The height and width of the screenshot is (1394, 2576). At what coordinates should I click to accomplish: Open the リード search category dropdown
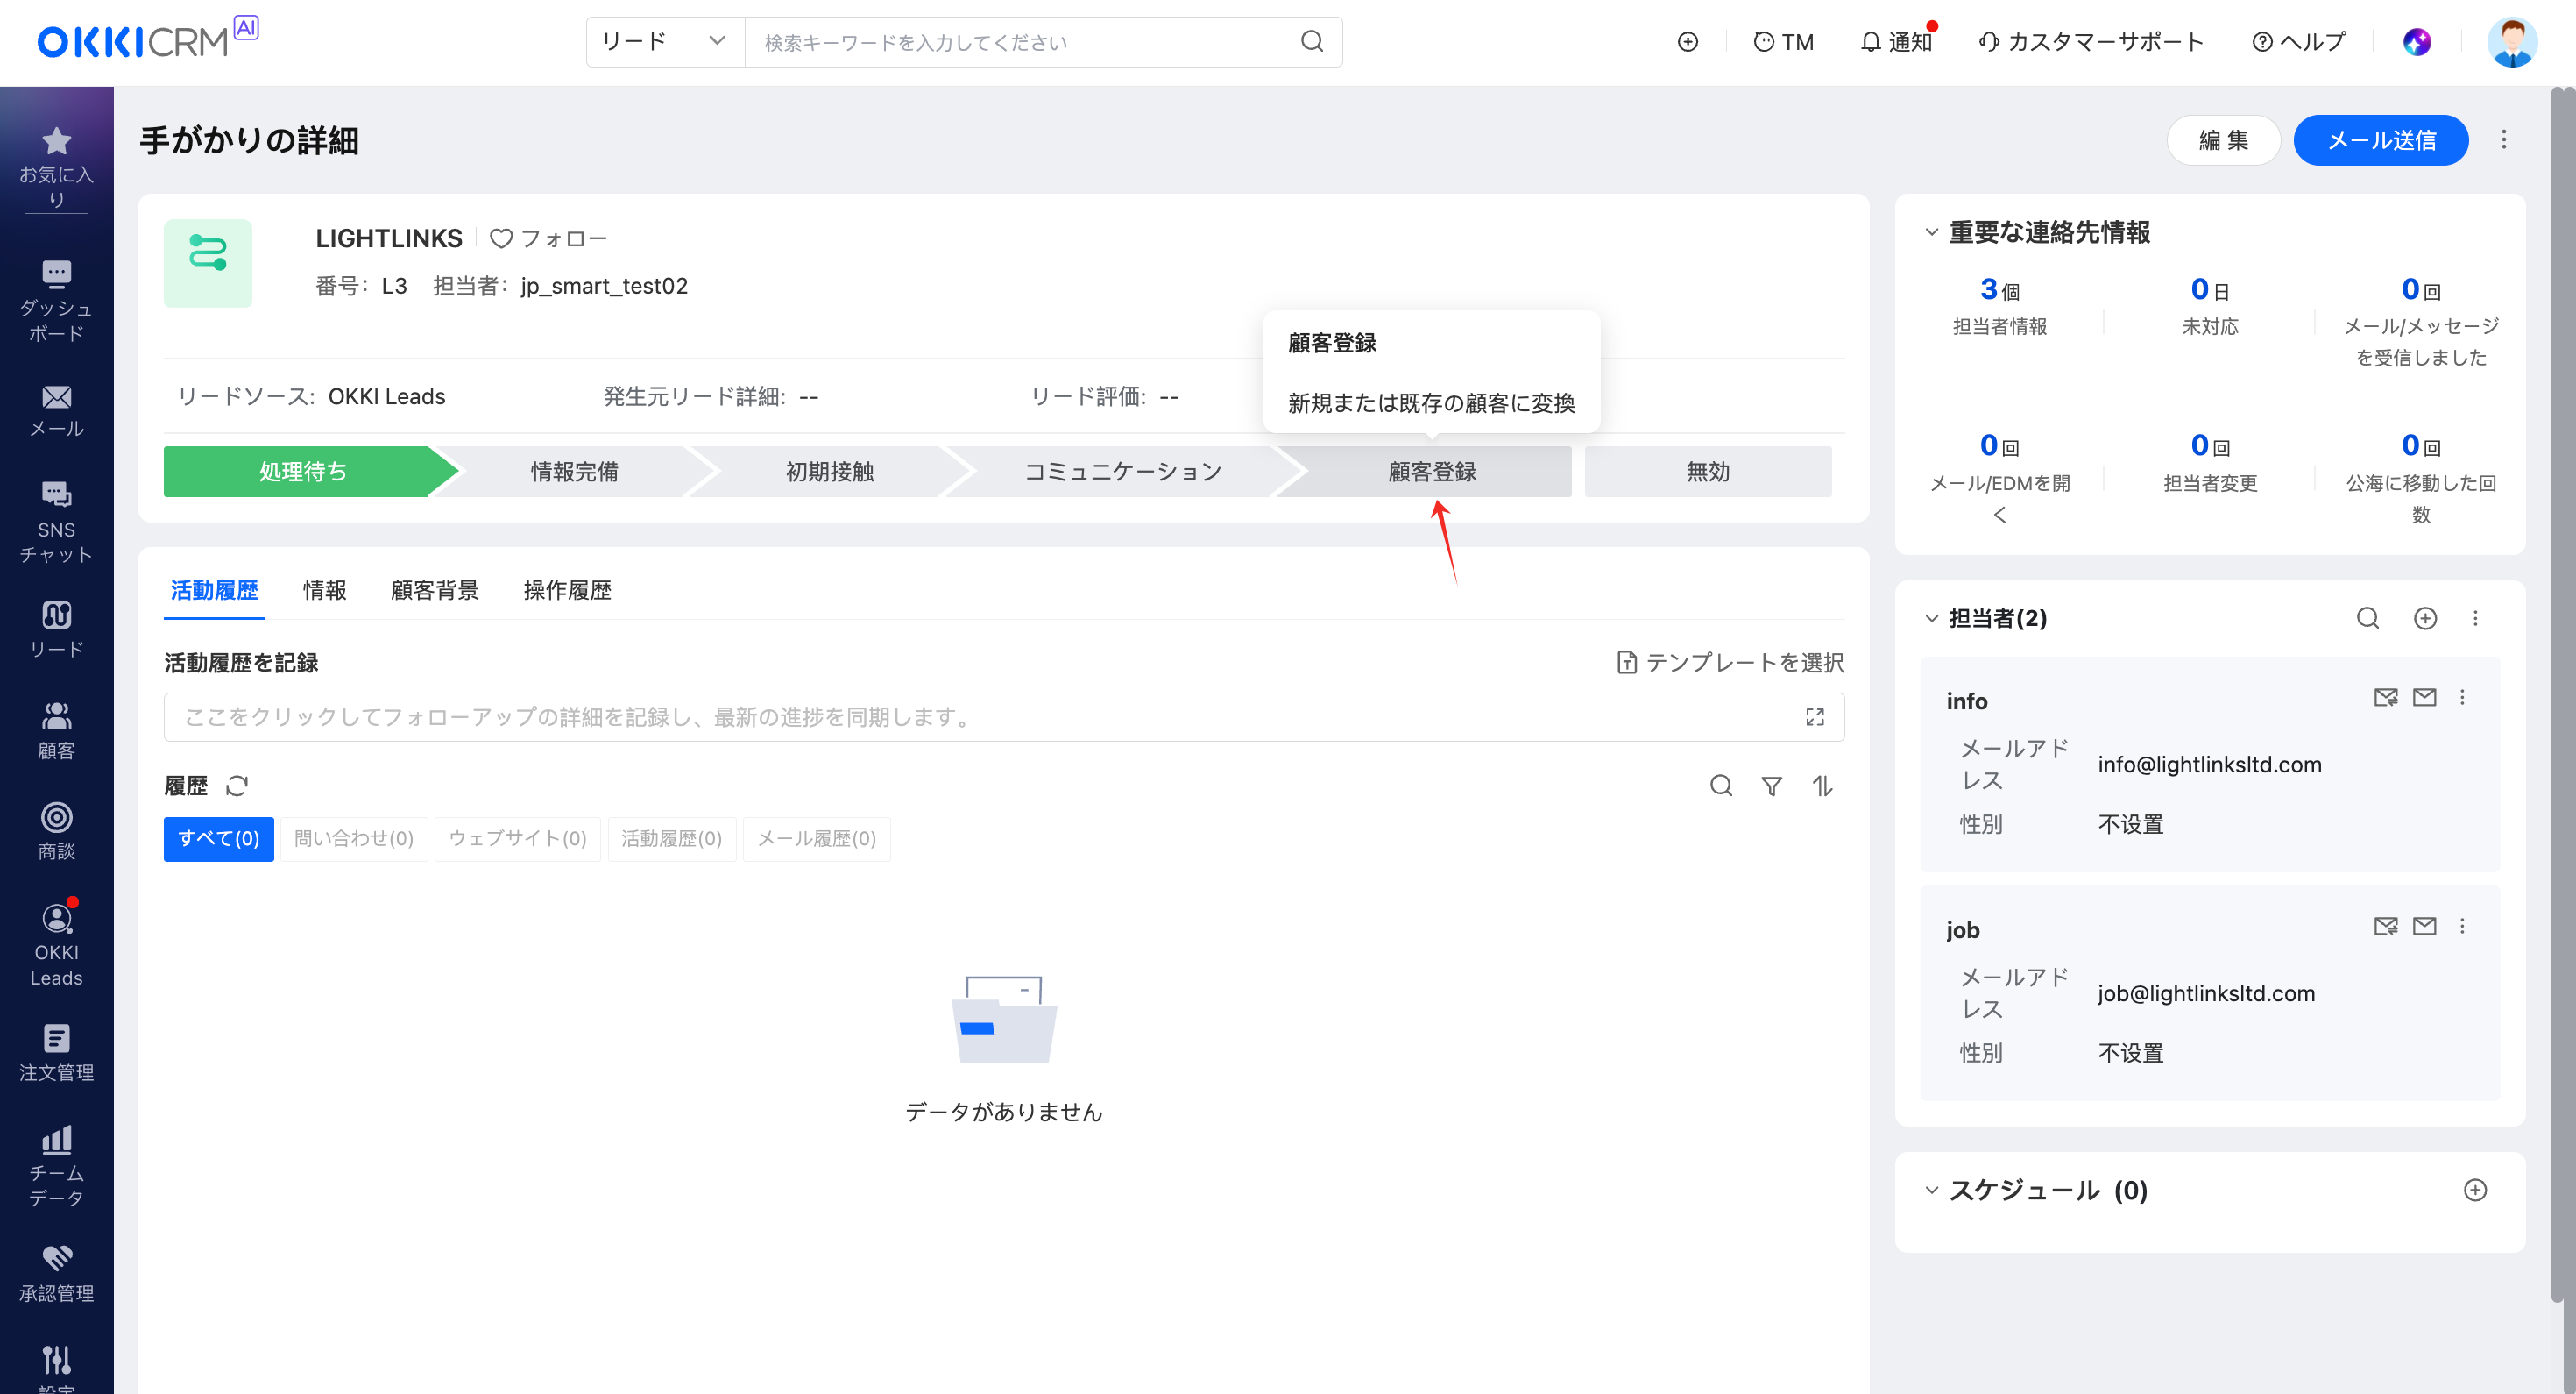pos(664,41)
